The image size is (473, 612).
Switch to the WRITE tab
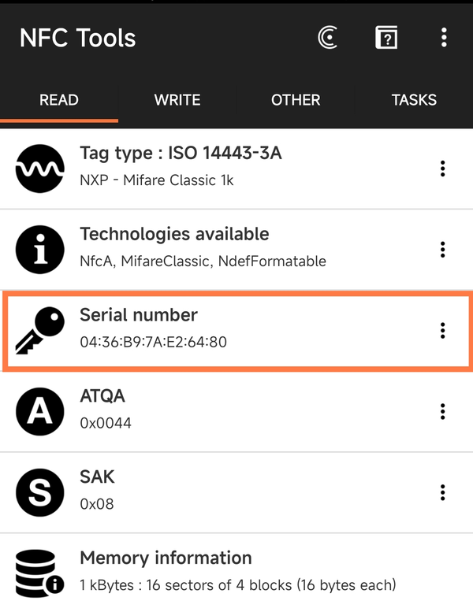pyautogui.click(x=177, y=100)
